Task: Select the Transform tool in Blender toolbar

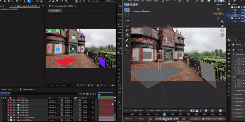Action: pos(127,35)
